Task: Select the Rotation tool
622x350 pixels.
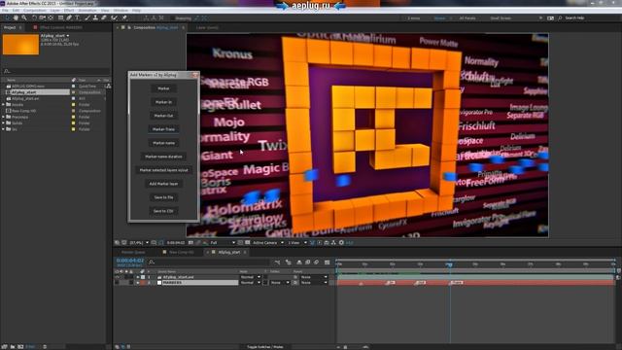Action: point(34,17)
